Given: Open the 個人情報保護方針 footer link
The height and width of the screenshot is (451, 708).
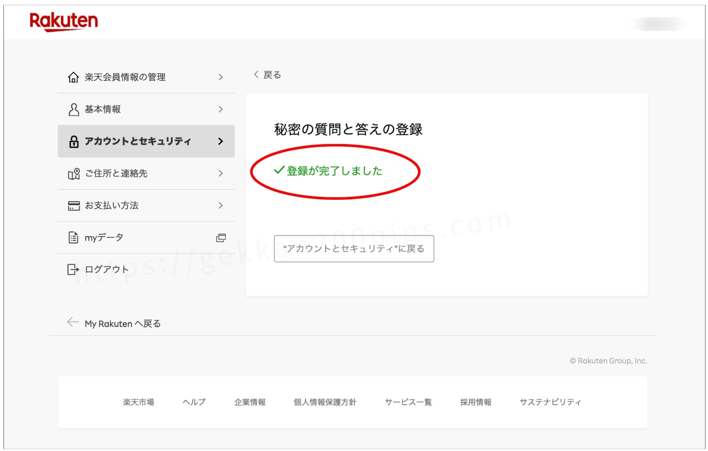Looking at the screenshot, I should pos(325,402).
